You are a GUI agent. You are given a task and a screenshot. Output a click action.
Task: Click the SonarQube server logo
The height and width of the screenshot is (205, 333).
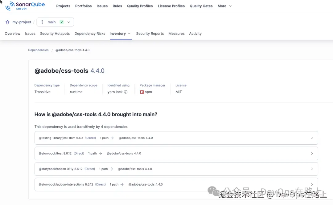click(x=25, y=6)
